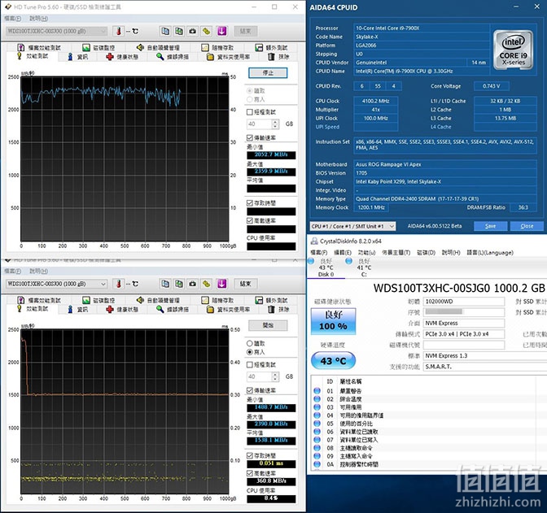Click HD Tune title bar icon in upper window

pyautogui.click(x=8, y=7)
